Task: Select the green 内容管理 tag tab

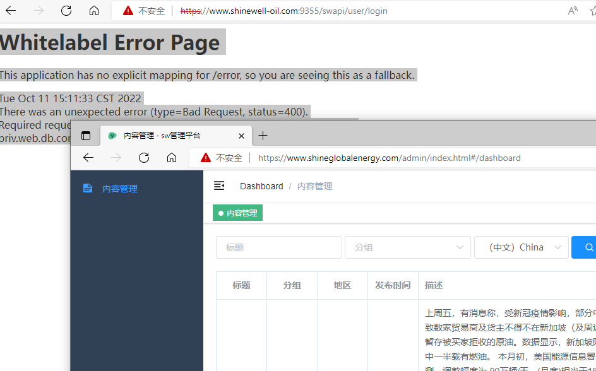Action: pyautogui.click(x=237, y=213)
